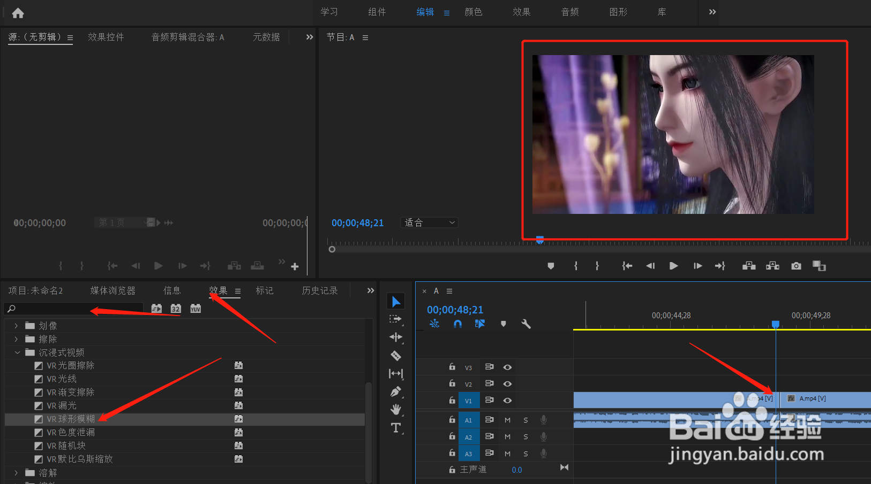Select the Track Select Forward tool
The image size is (871, 484).
pos(396,319)
